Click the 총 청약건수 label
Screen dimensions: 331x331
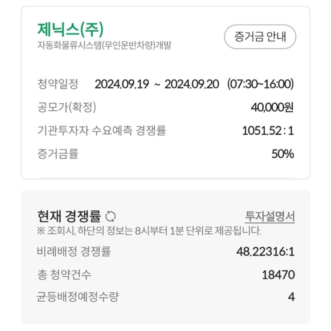[x=64, y=274]
